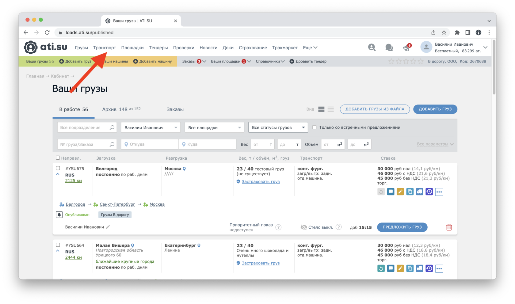This screenshot has width=515, height=304.
Task: Copy cargo #YSU664 with duplicate icon
Action: pos(410,268)
